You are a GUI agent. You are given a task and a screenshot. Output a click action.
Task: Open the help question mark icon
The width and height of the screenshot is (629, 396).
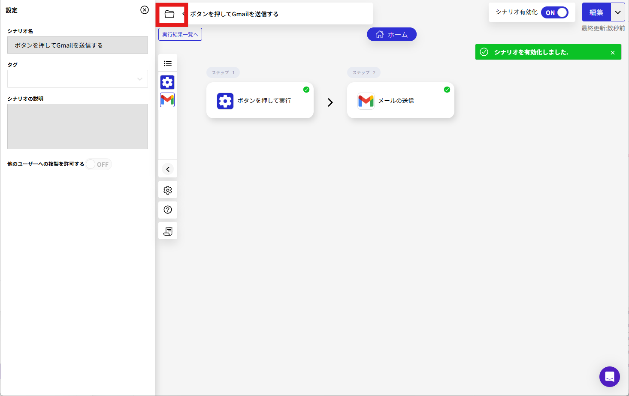pos(168,210)
